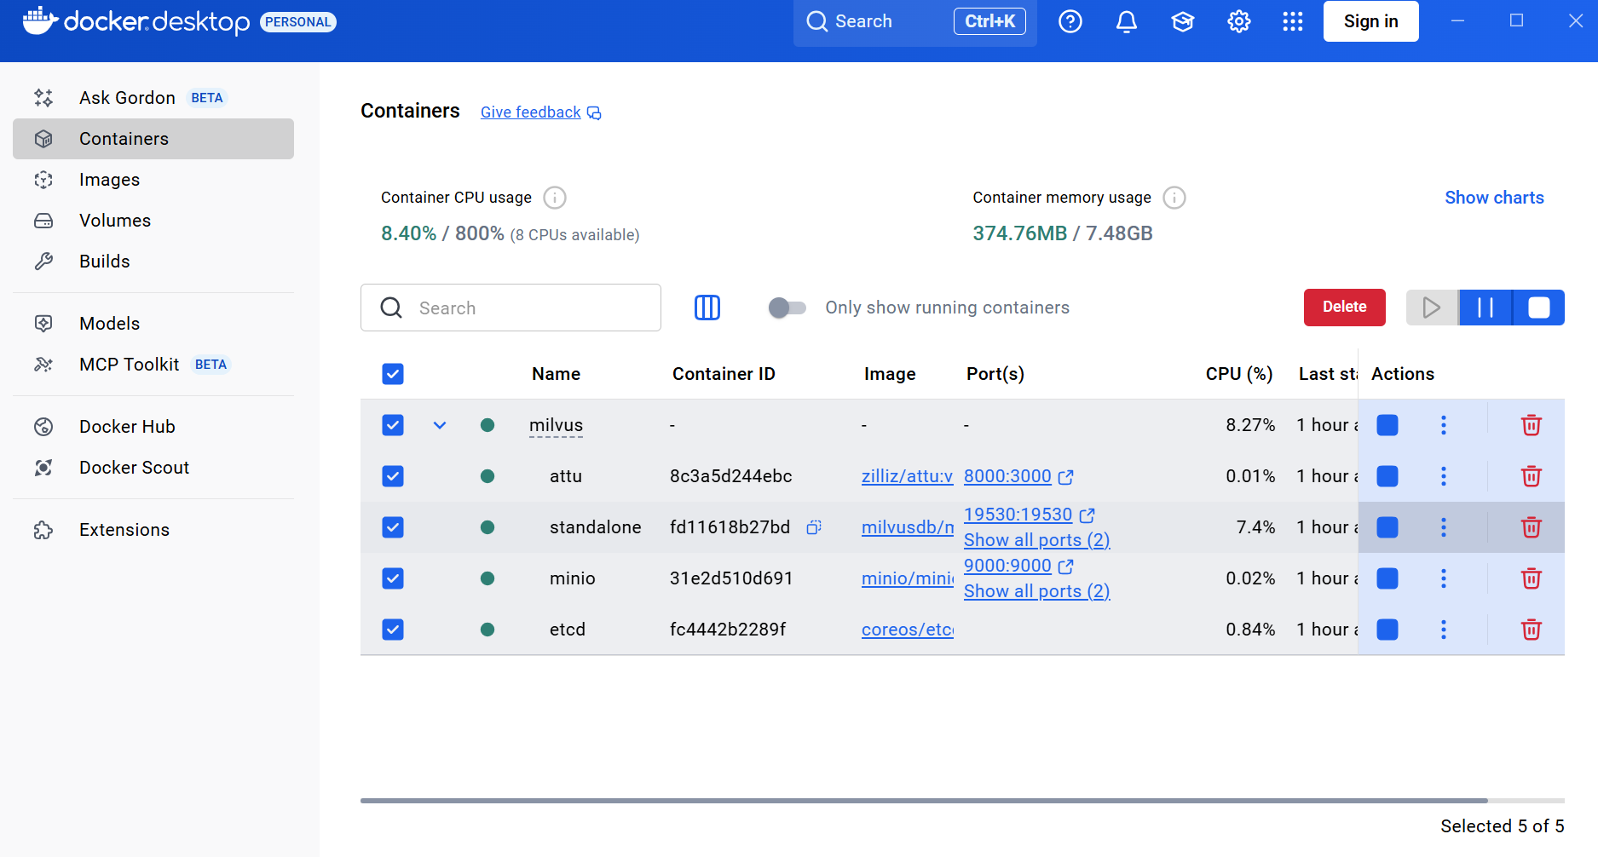Stop the standalone container
Screen dimensions: 1598x857
pyautogui.click(x=1387, y=527)
